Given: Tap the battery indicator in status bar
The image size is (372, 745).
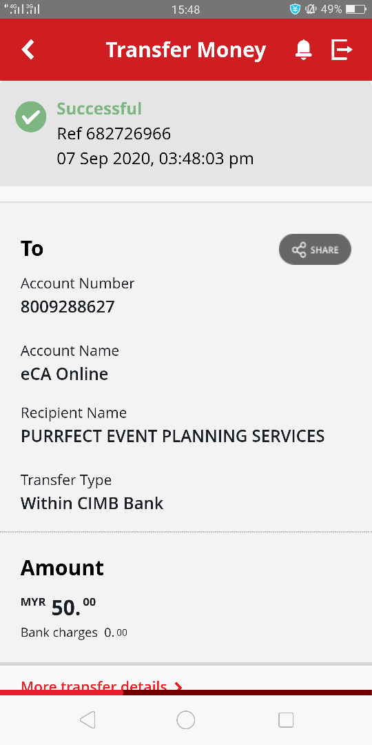Looking at the screenshot, I should pos(356,9).
